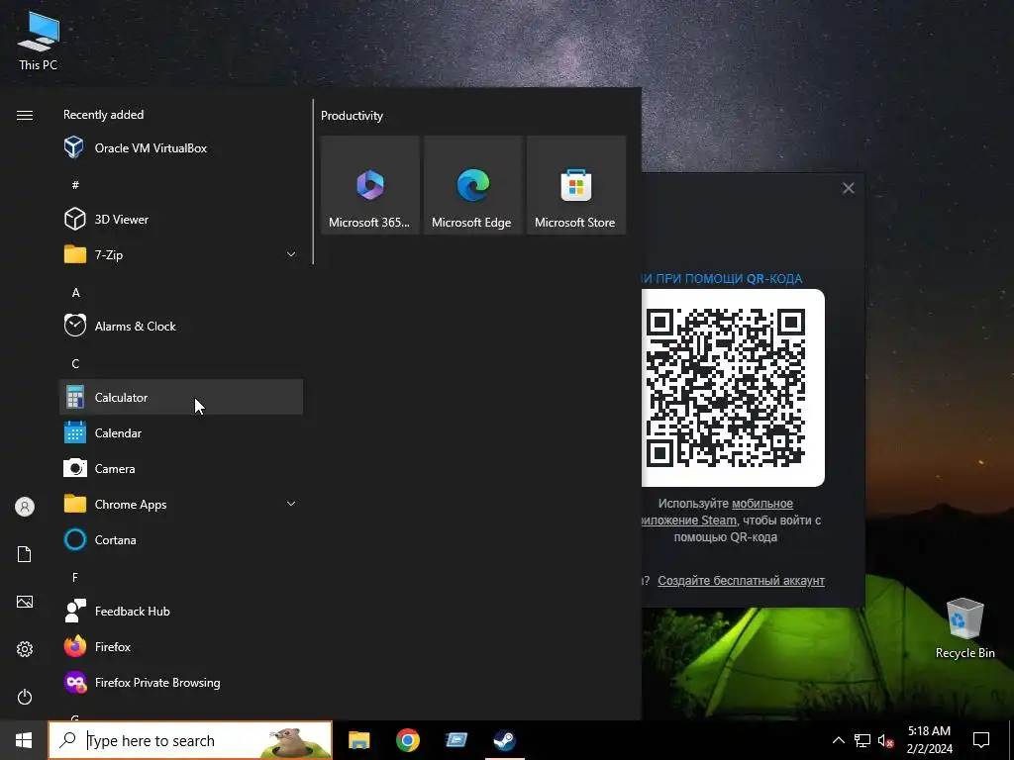
Task: Open Documents from Start sidebar
Action: pyautogui.click(x=25, y=554)
